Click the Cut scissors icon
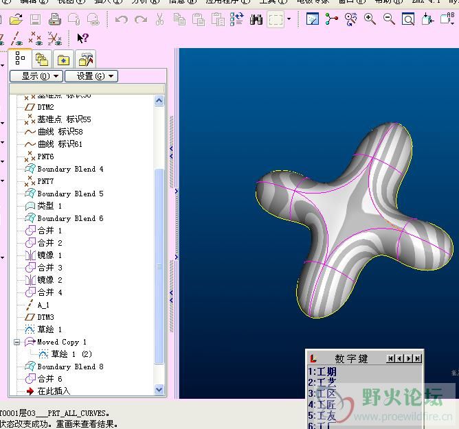 tap(159, 19)
